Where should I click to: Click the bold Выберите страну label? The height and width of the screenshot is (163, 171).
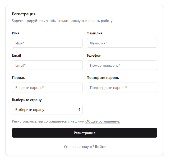click(x=27, y=100)
